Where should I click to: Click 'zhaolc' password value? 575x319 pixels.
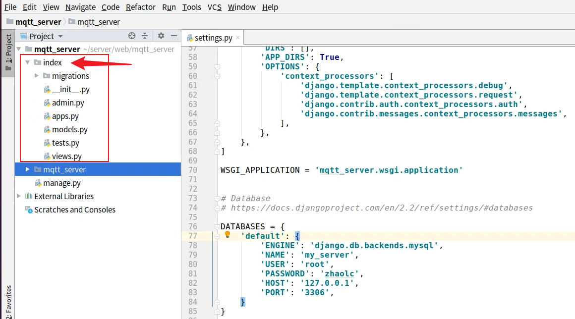[340, 273]
